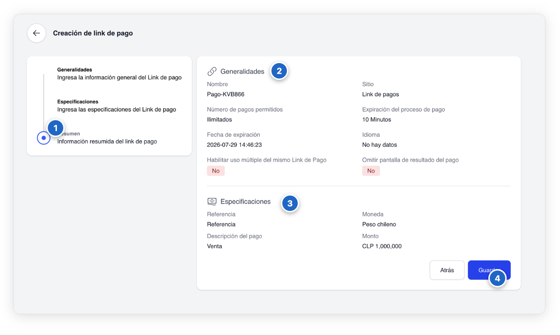
Task: Click the Habilitar uso múltiple del mismo Link label
Action: pos(267,160)
